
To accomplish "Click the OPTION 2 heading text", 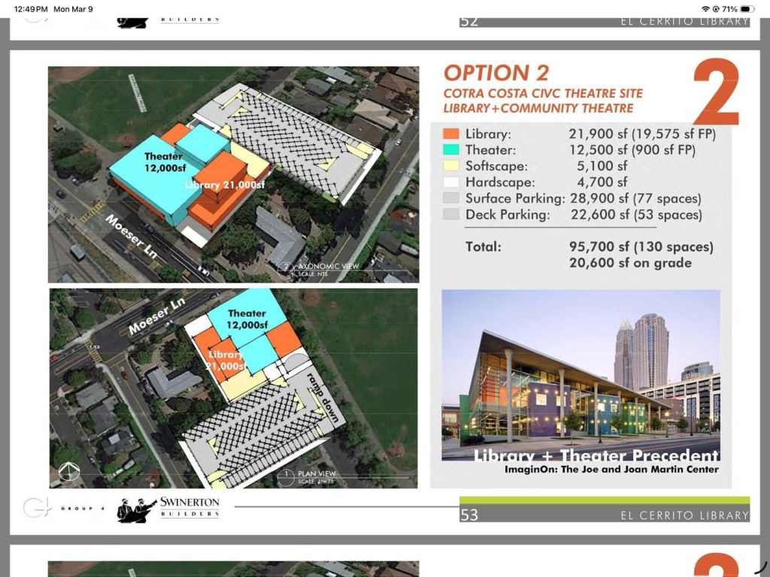I will 496,74.
